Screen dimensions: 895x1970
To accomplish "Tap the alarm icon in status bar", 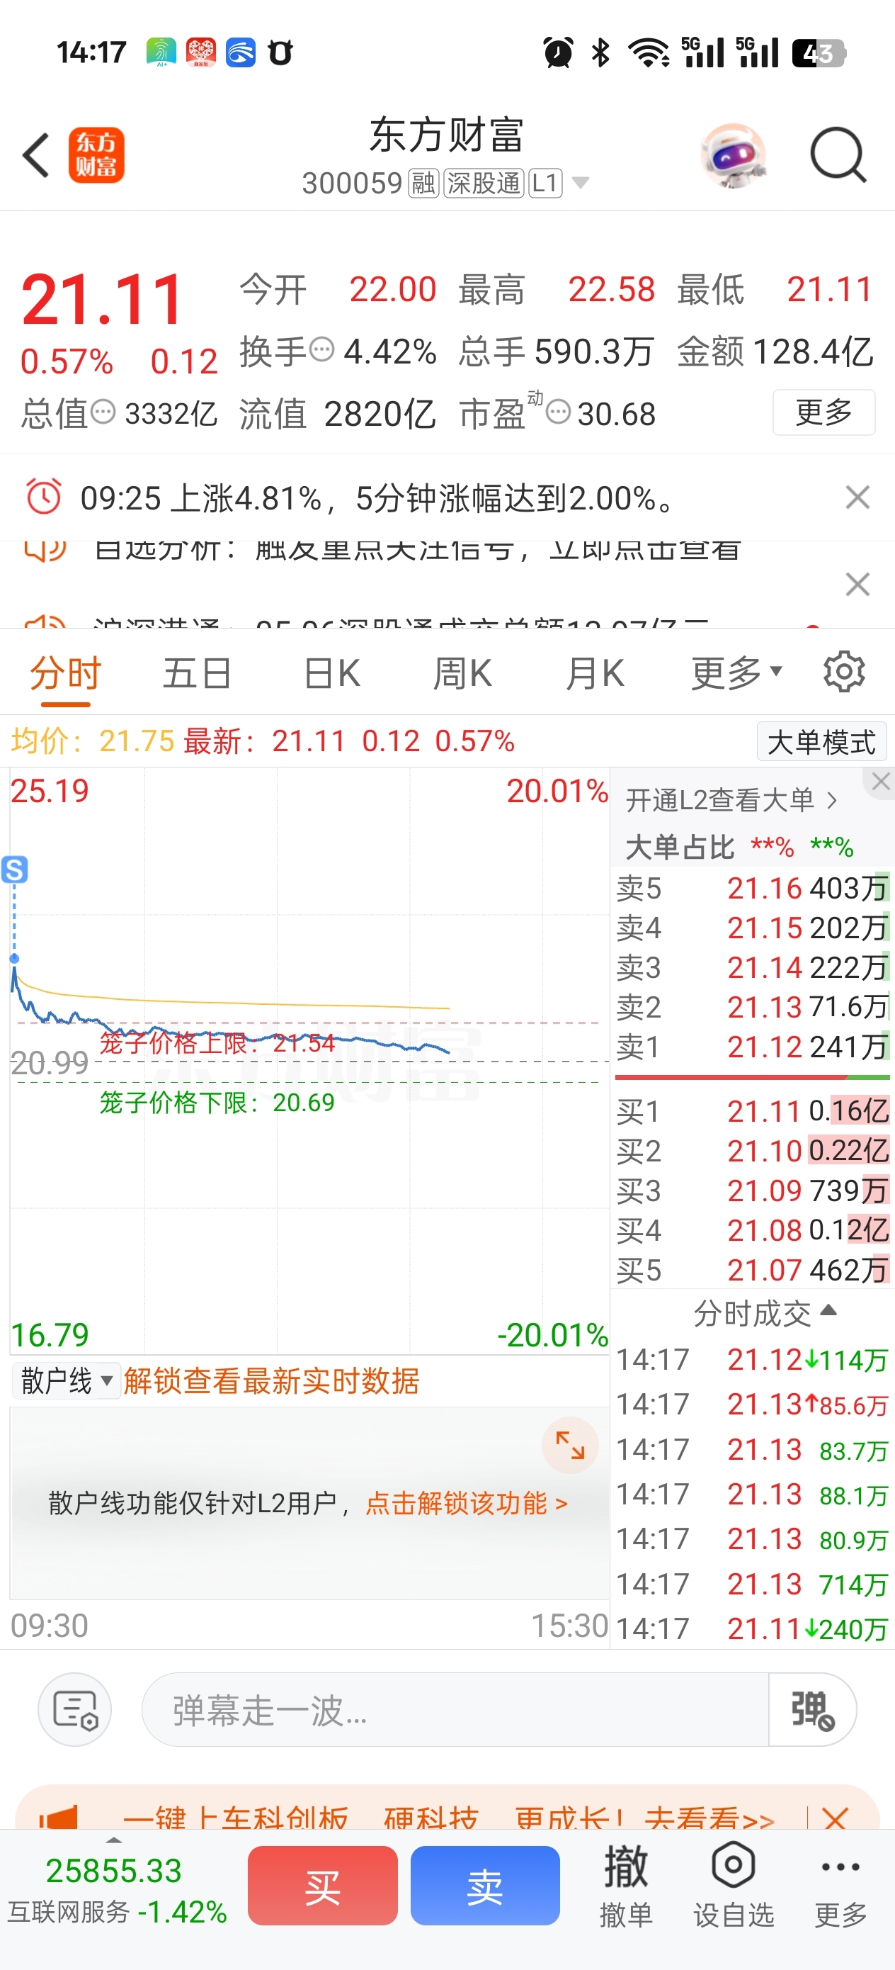I will (558, 52).
